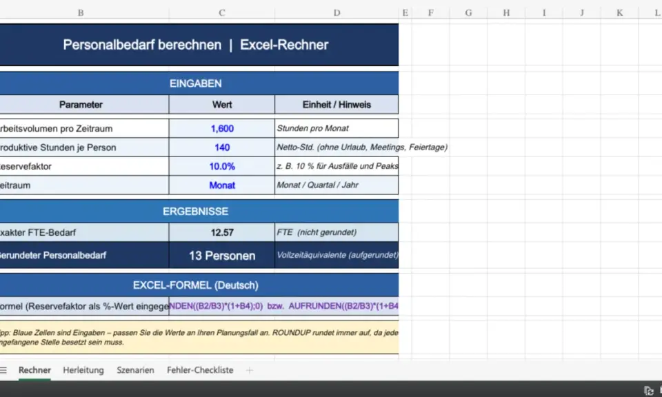Click the 'Einheit / Hinweis' heading cell
Screen dimensions: 662x397
click(x=337, y=105)
